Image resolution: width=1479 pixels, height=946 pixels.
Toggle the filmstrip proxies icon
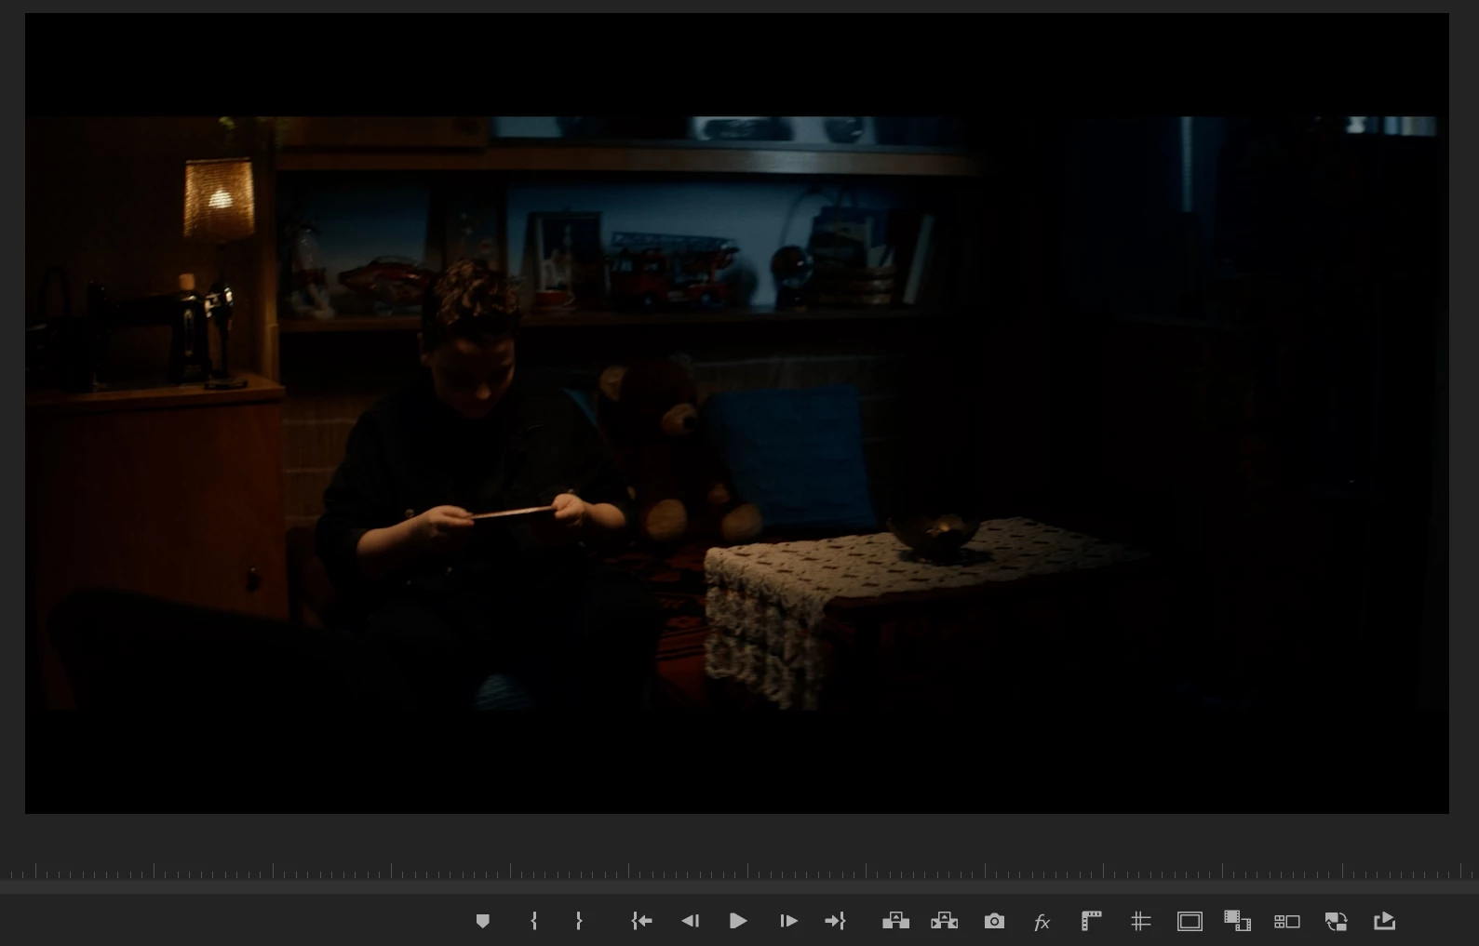click(1237, 921)
